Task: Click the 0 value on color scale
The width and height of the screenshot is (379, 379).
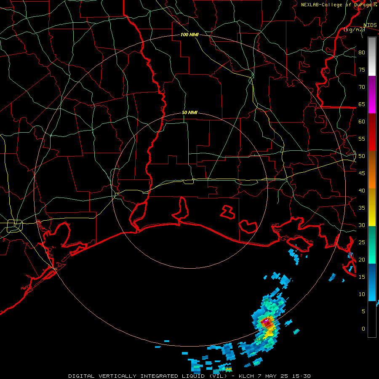Action: point(363,329)
